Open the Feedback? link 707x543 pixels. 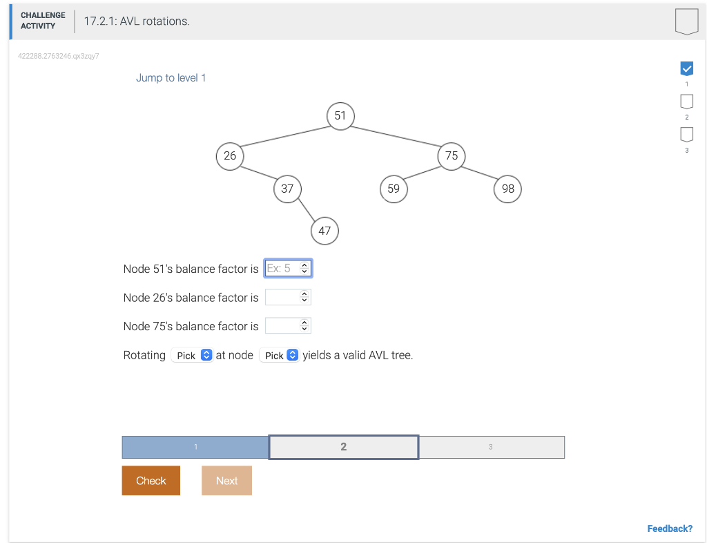tap(670, 528)
